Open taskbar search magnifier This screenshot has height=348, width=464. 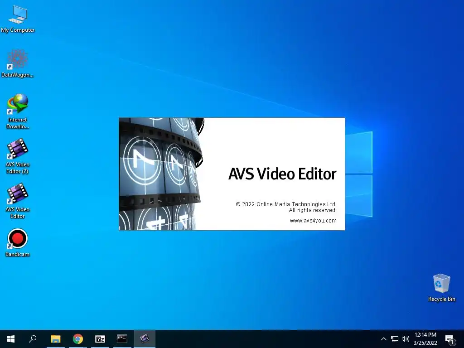pos(33,339)
